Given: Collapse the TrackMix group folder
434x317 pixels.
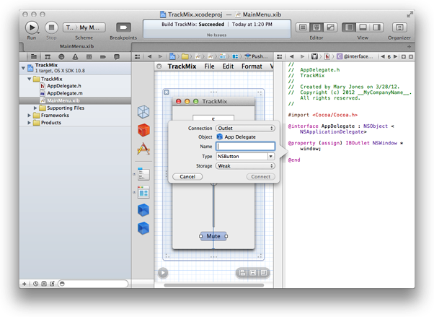Looking at the screenshot, I should (30, 79).
